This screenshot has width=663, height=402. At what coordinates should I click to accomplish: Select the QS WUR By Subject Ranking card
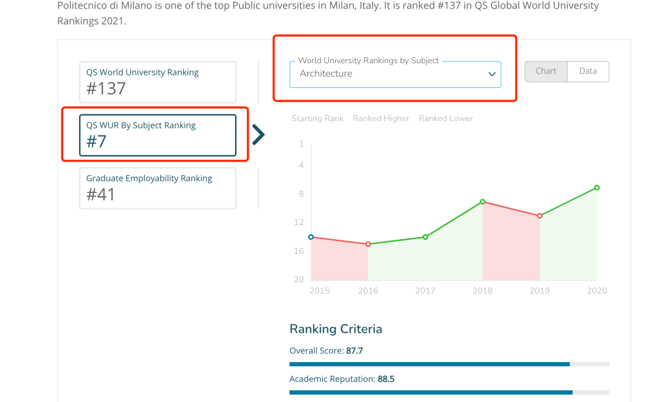tap(158, 135)
